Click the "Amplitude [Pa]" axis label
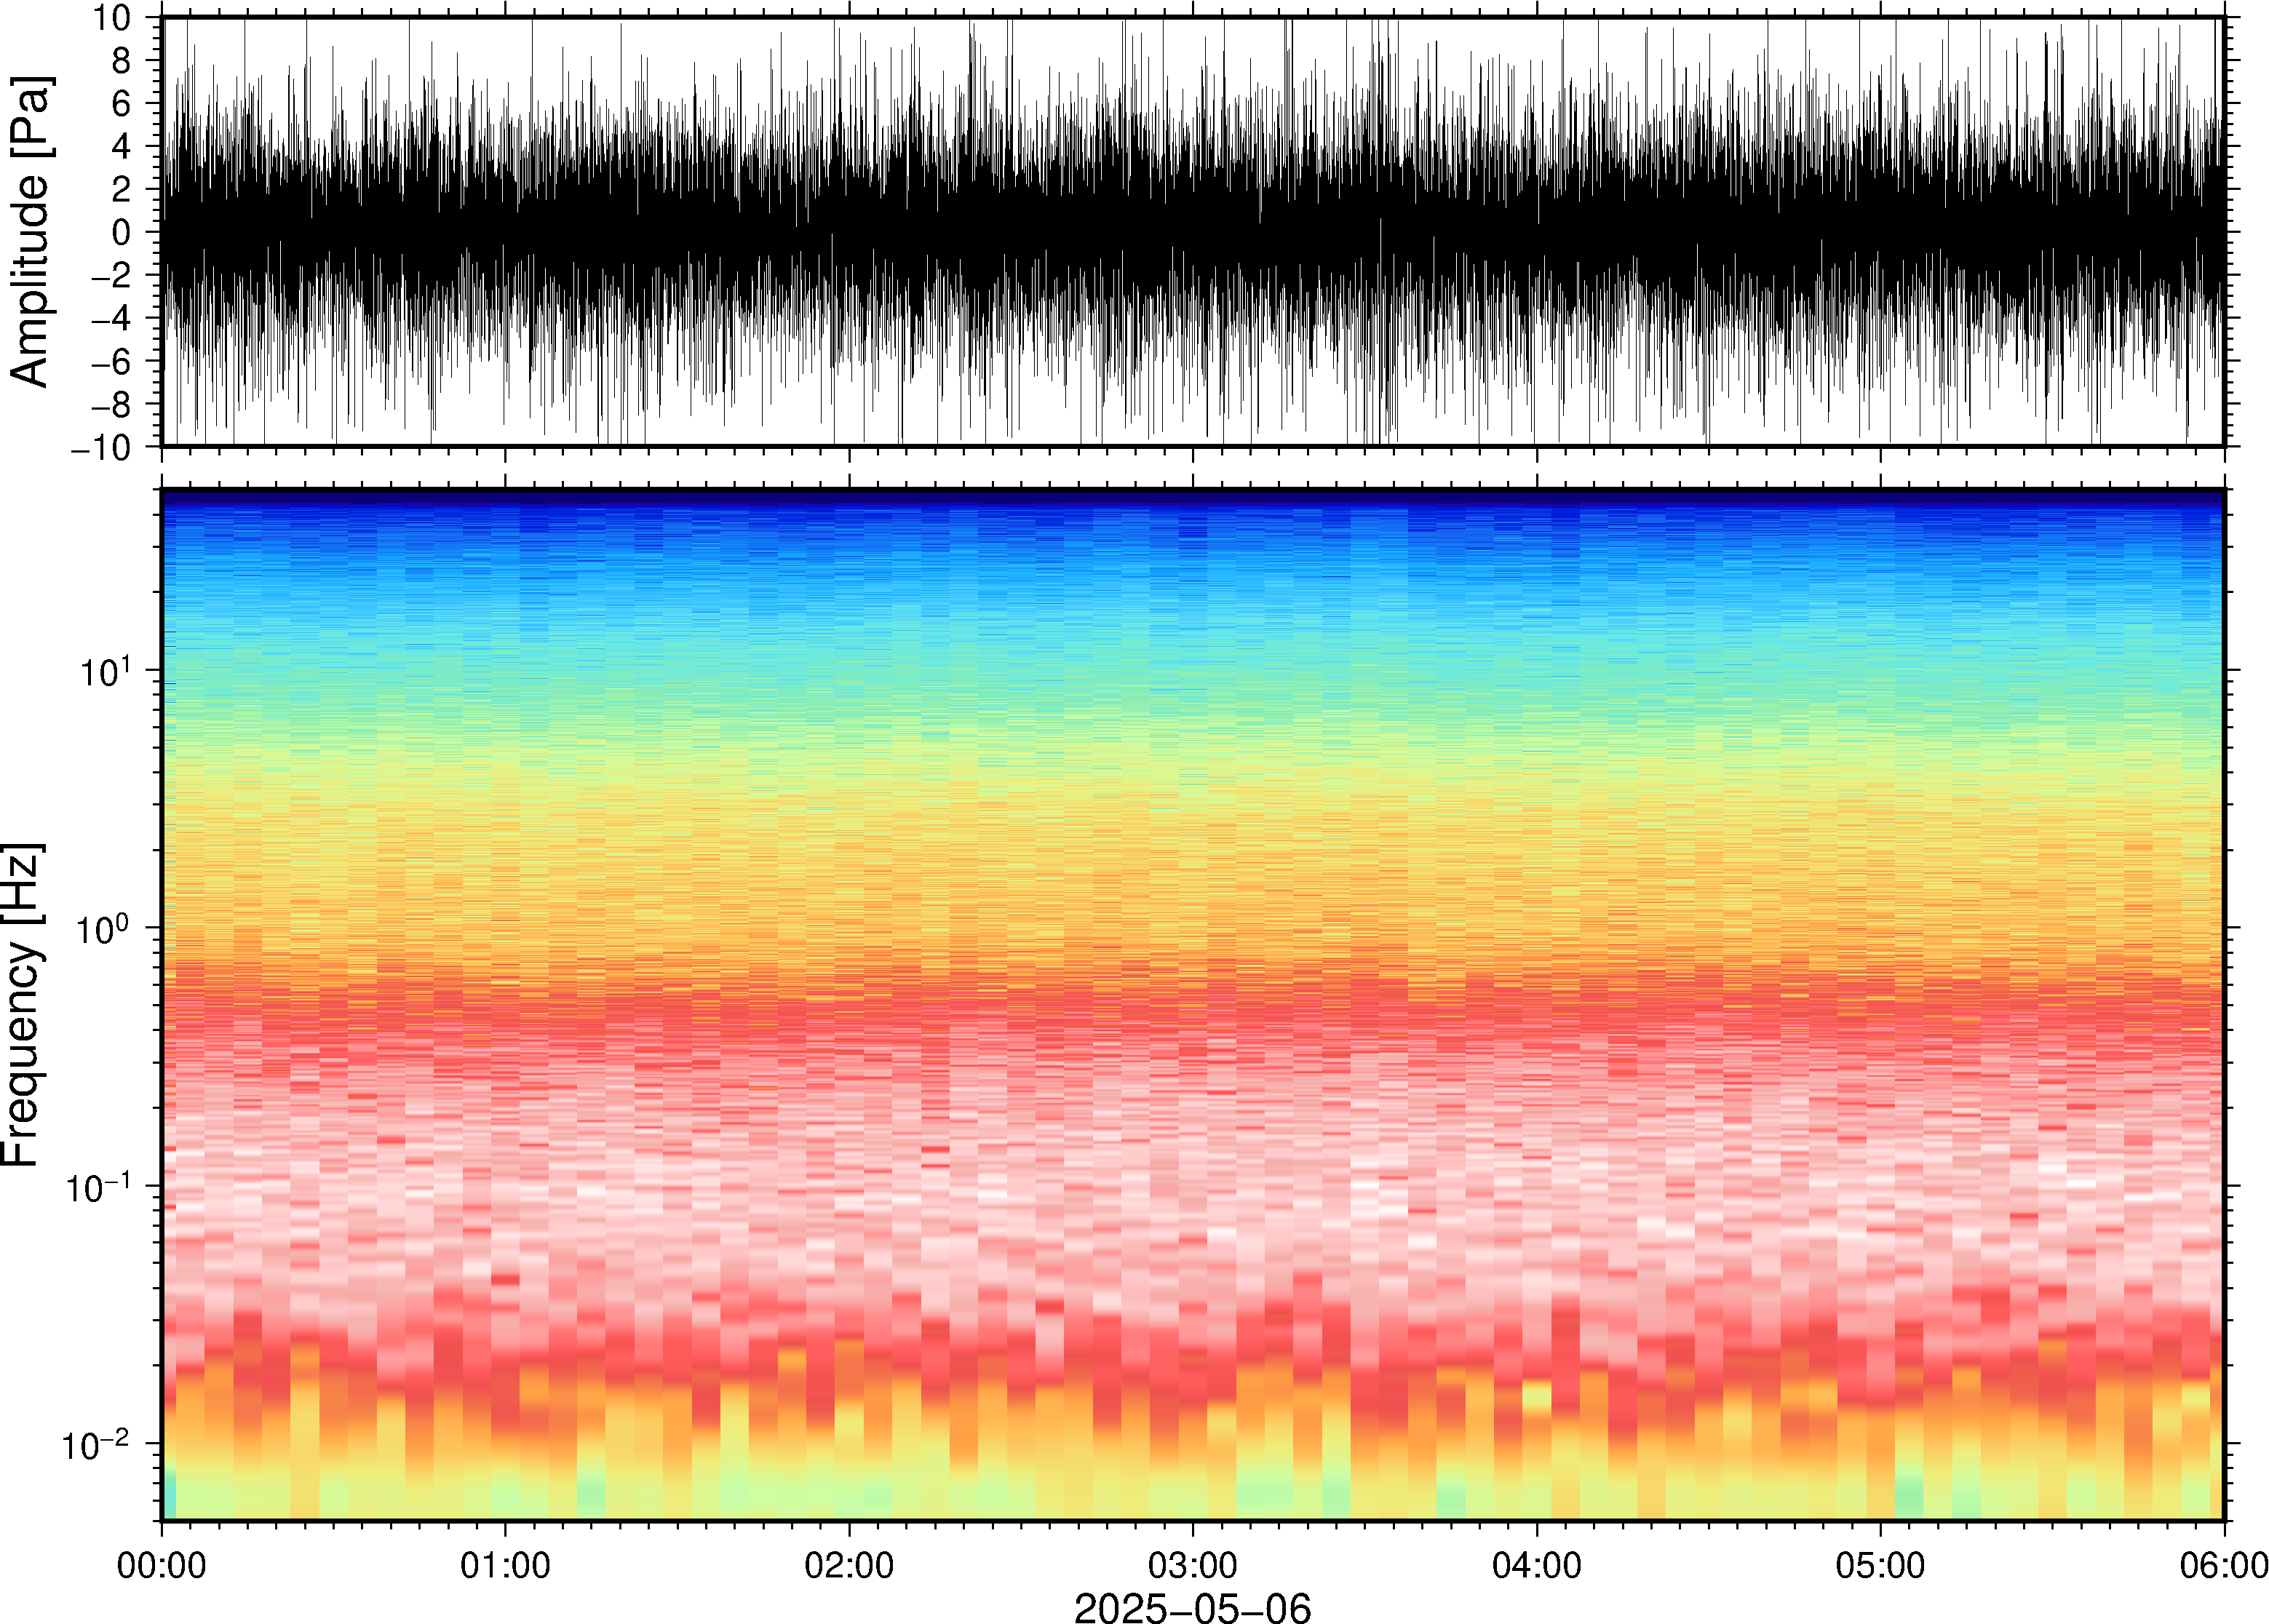 tap(30, 231)
